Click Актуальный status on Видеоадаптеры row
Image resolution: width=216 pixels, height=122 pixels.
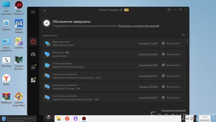pos(172,43)
